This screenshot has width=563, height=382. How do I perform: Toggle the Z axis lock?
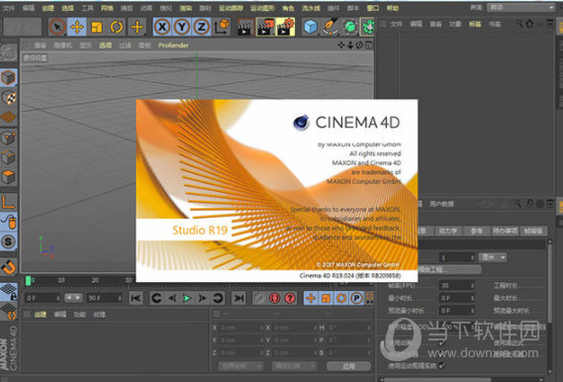coord(201,27)
